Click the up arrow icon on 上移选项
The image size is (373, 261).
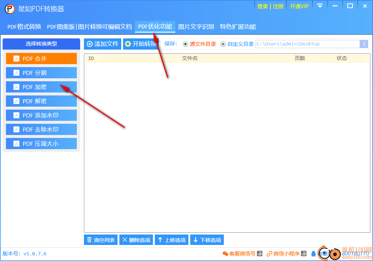(160, 240)
